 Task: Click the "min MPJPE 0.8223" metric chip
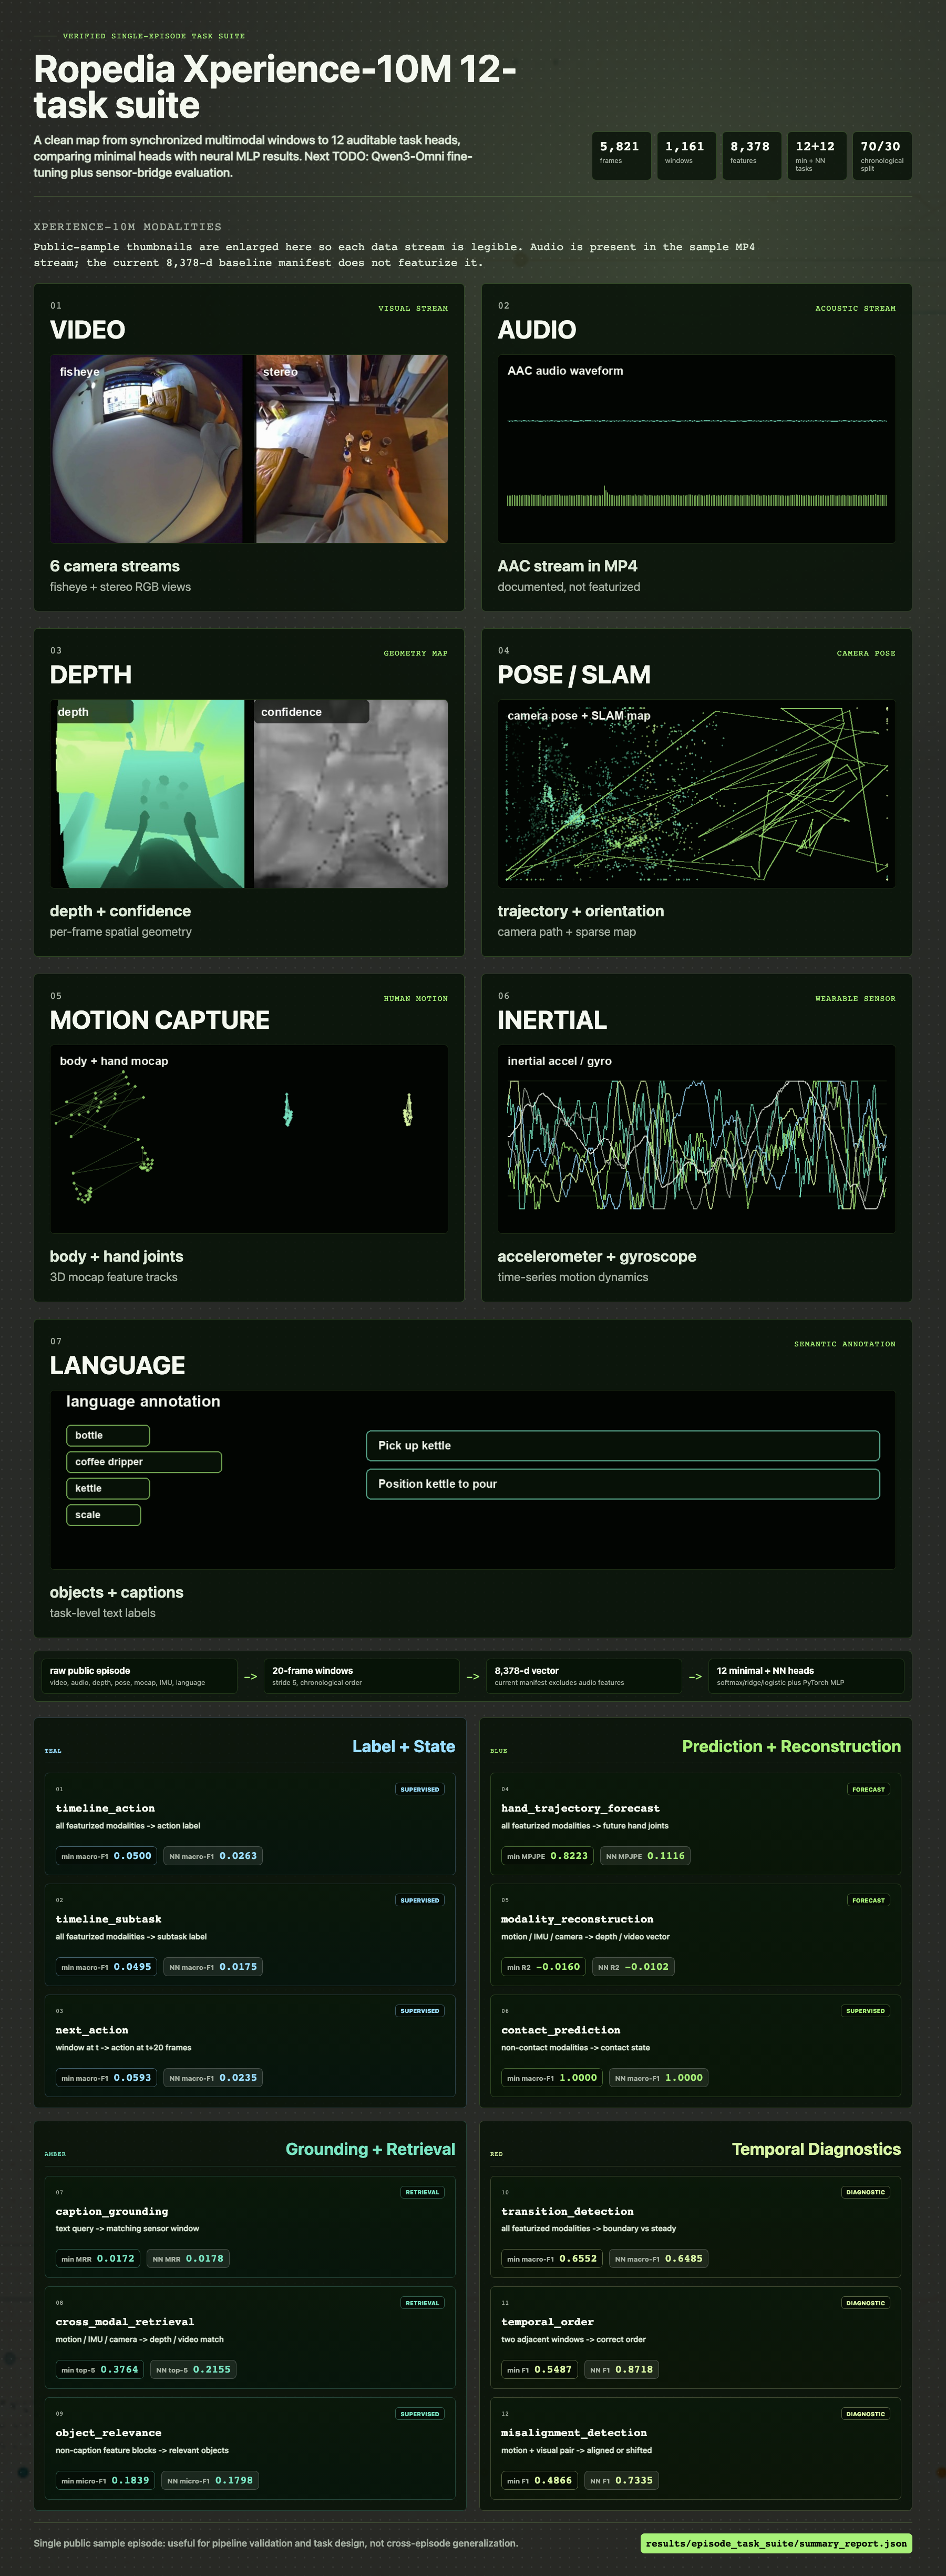click(547, 1856)
